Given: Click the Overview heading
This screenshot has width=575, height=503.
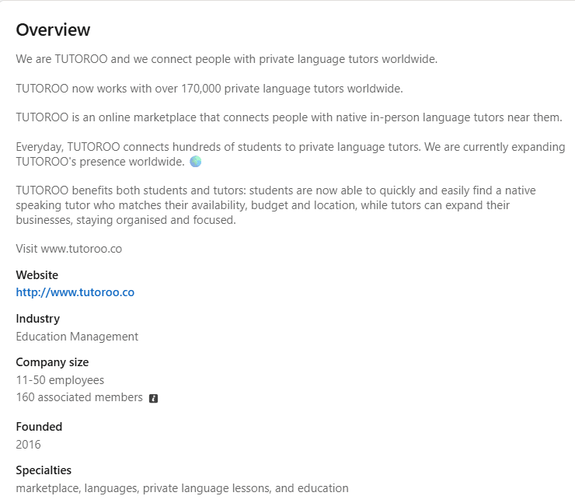Looking at the screenshot, I should click(x=53, y=30).
